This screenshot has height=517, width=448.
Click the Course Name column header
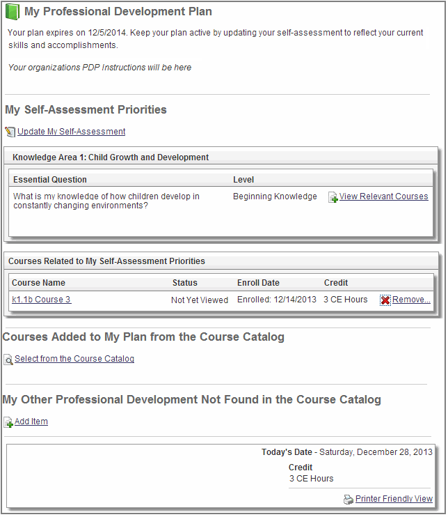click(x=38, y=283)
